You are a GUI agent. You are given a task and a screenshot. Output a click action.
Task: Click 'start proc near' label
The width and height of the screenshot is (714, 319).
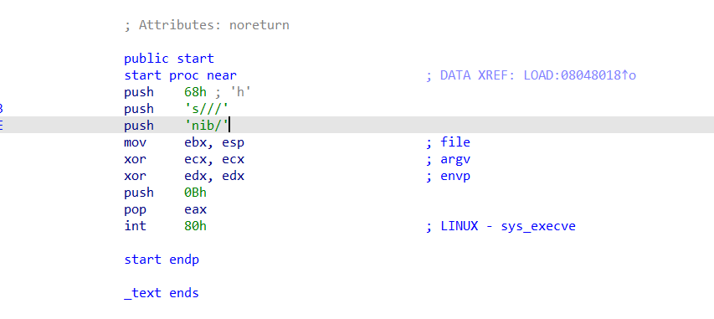pyautogui.click(x=180, y=75)
